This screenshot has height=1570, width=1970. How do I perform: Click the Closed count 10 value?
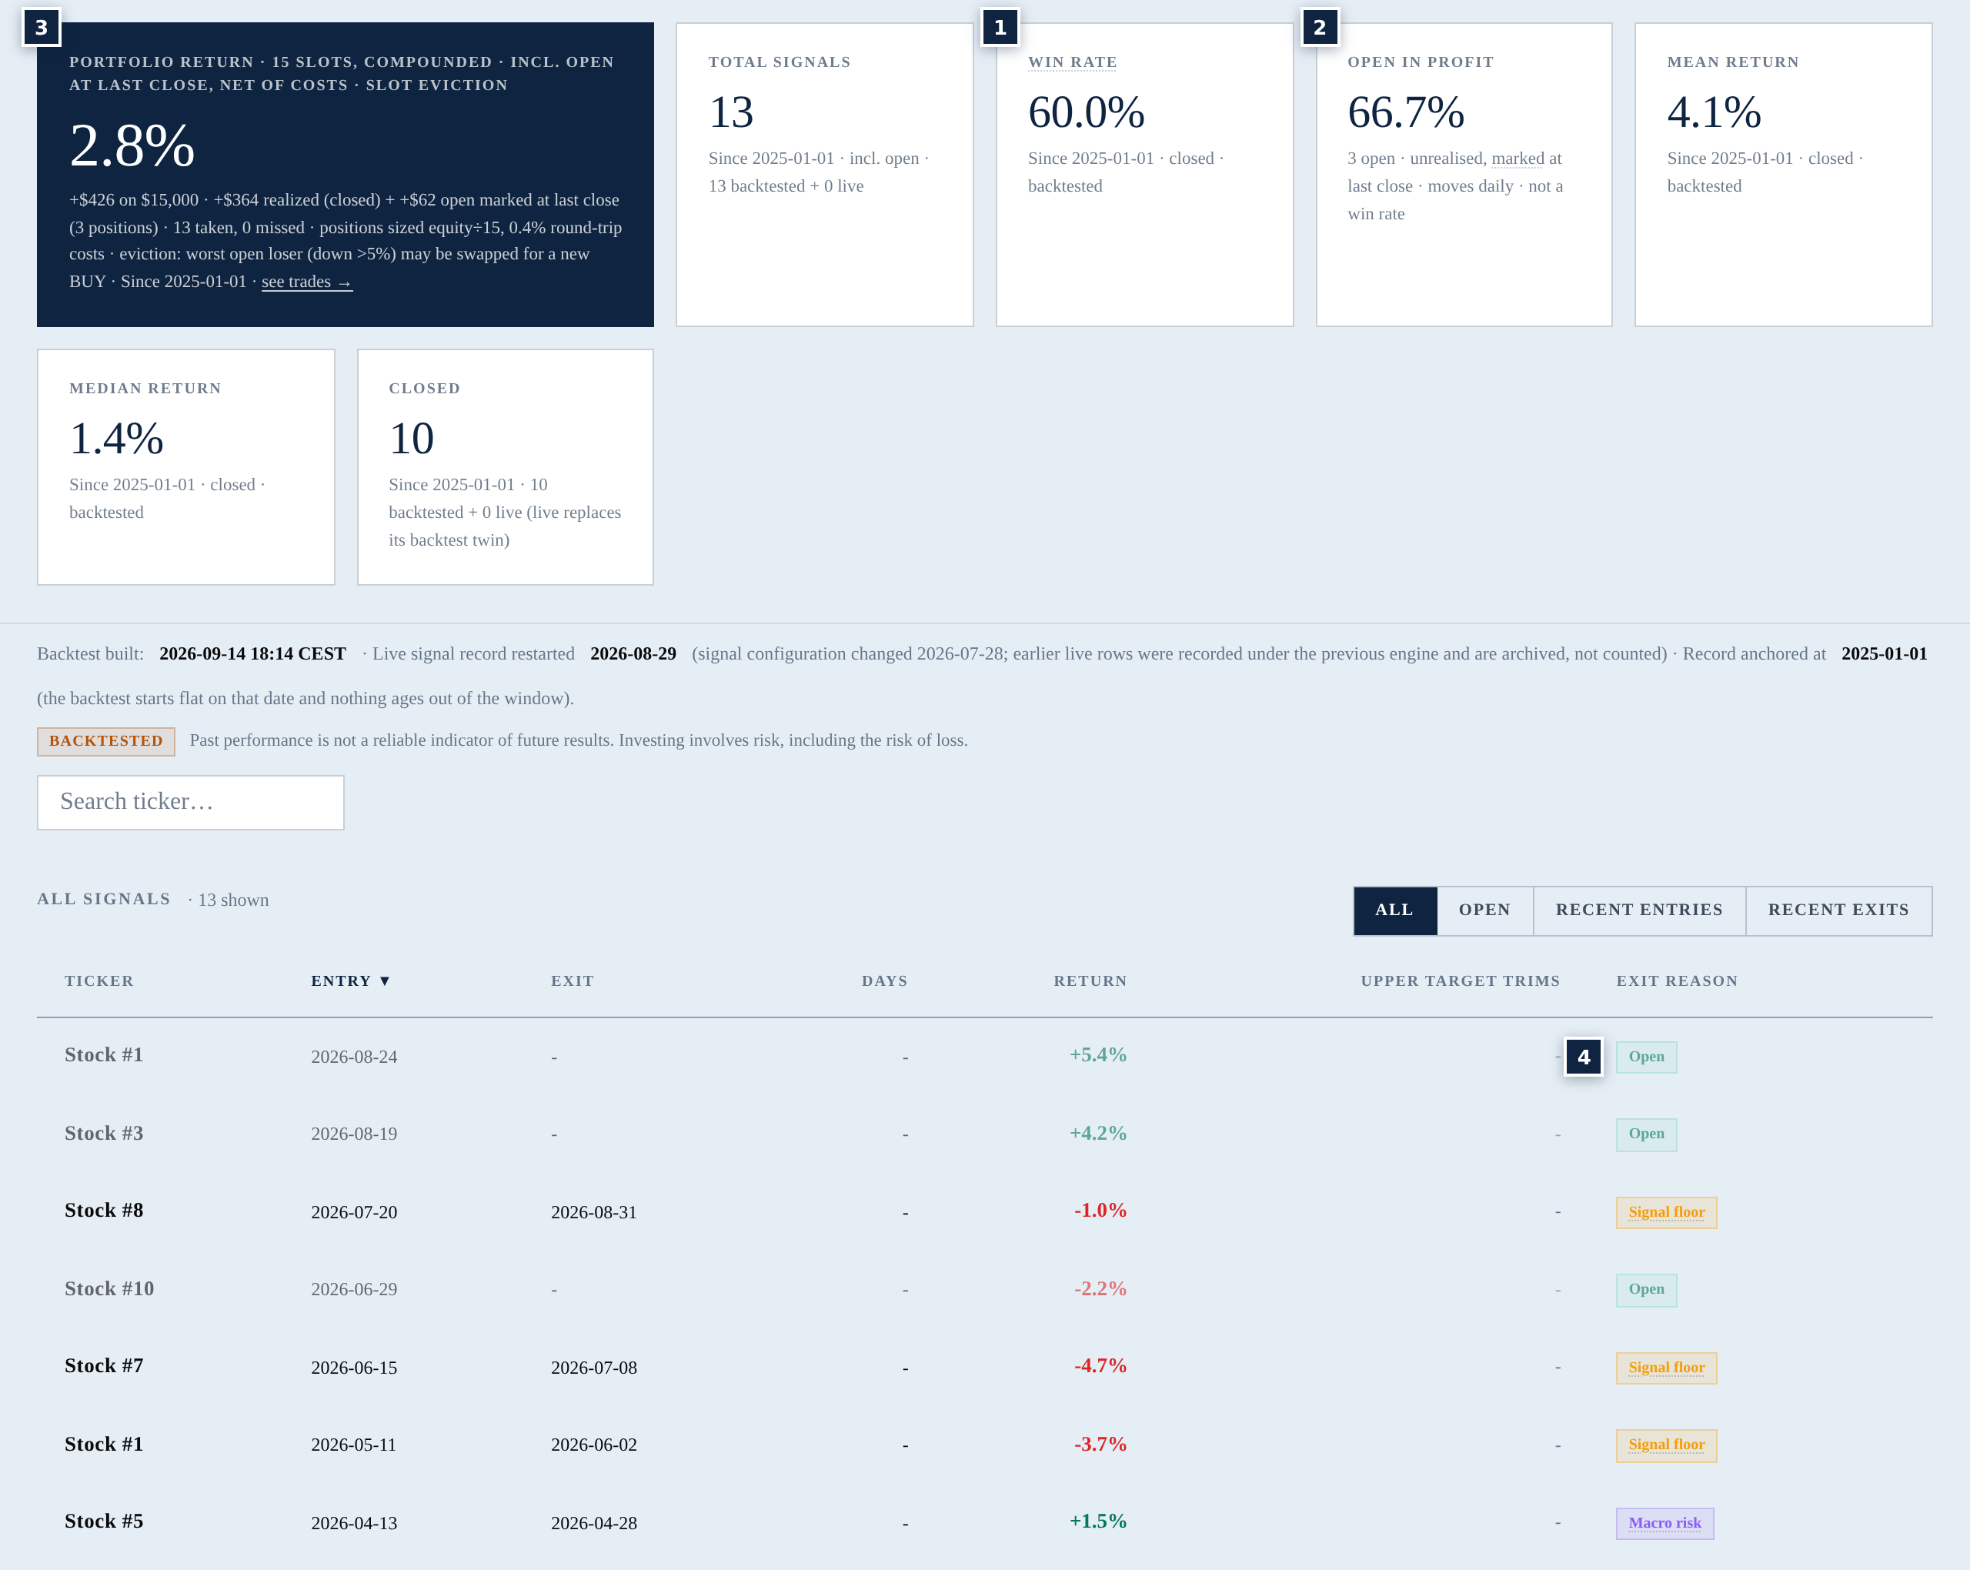[x=411, y=439]
